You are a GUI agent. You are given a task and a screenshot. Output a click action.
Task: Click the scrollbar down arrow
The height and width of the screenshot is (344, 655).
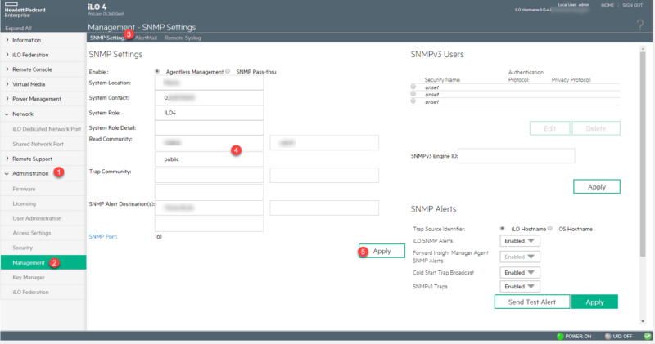pos(643,321)
